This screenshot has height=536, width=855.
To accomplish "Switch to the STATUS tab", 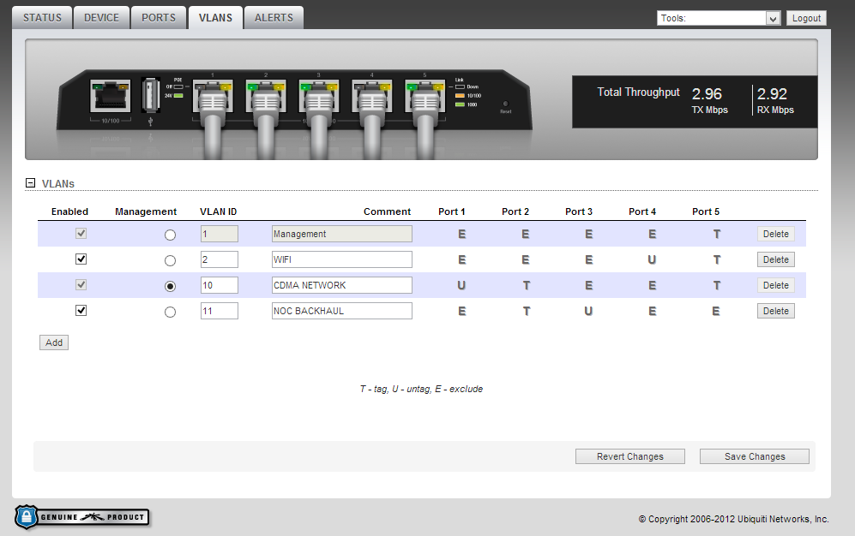I will click(42, 18).
